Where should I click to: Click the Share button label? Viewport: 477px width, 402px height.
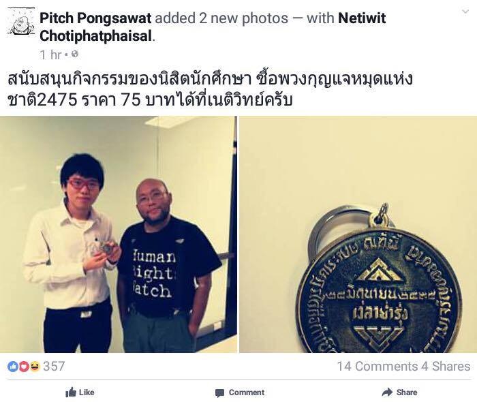tap(407, 392)
